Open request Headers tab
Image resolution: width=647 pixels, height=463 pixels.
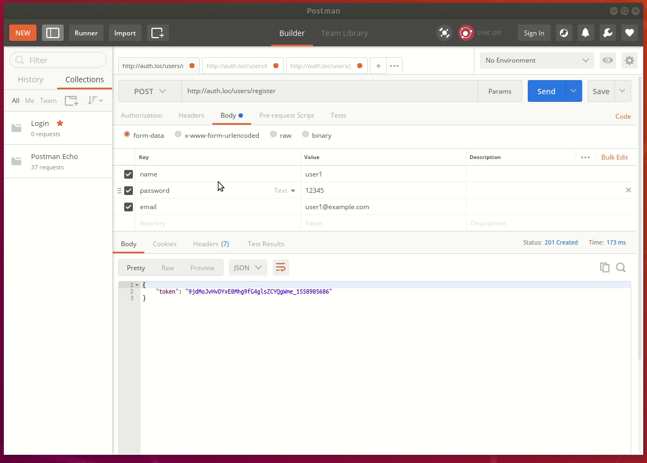pyautogui.click(x=191, y=115)
